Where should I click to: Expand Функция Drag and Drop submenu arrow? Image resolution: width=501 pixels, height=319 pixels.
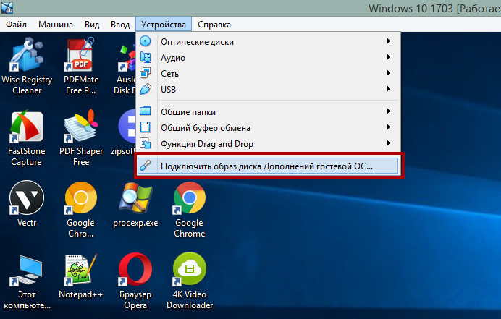click(389, 143)
